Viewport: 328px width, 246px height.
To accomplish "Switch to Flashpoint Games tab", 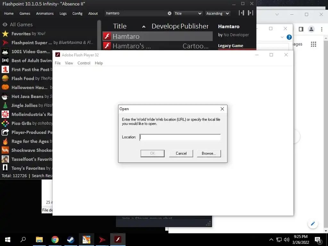I will (x=25, y=13).
